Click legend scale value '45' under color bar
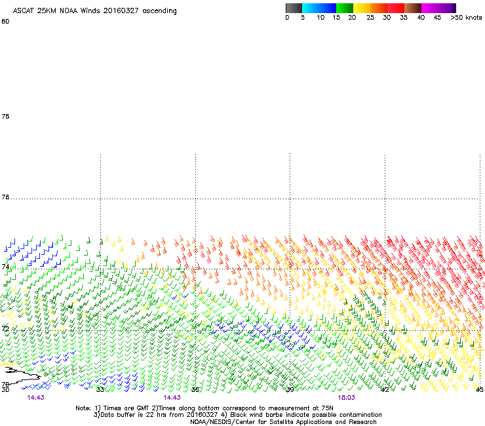Screen dimensions: 485x426 coord(437,18)
